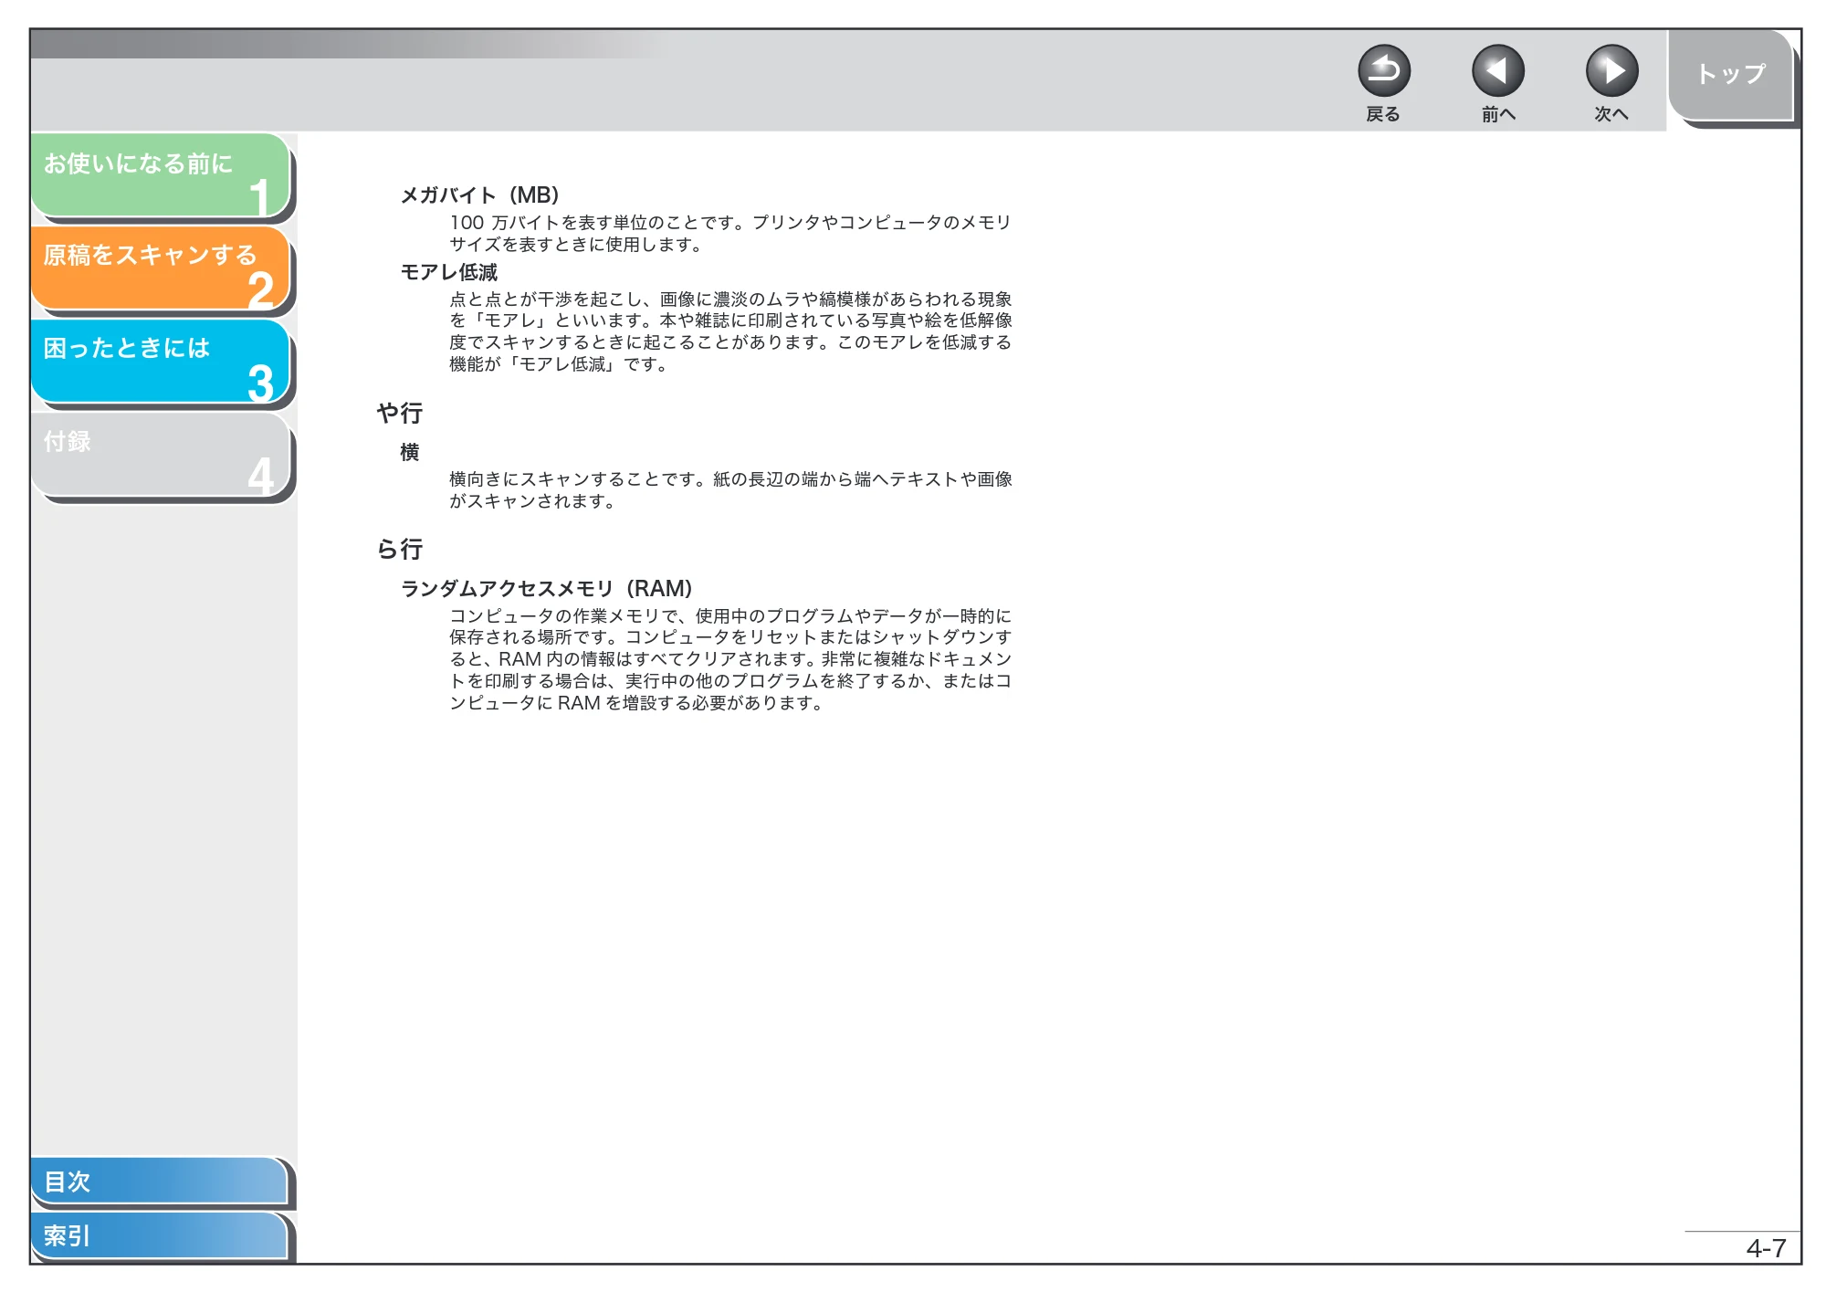The width and height of the screenshot is (1826, 1292).
Task: Open chapter 4 付録 tab
Action: pyautogui.click(x=161, y=454)
